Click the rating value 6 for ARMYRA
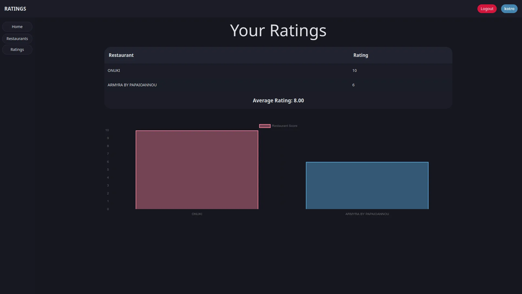The width and height of the screenshot is (522, 294). pyautogui.click(x=353, y=85)
